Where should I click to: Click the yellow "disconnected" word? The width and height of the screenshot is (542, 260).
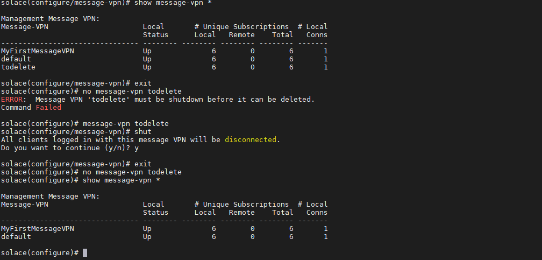[x=250, y=139]
